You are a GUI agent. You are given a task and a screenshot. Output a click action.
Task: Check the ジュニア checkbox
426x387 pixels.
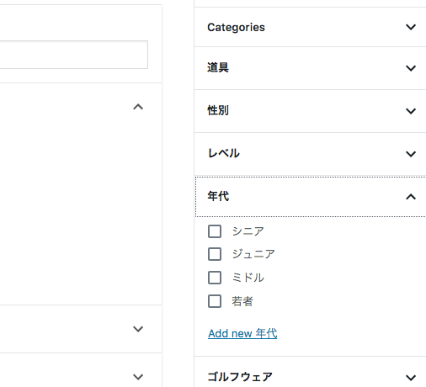click(x=215, y=254)
